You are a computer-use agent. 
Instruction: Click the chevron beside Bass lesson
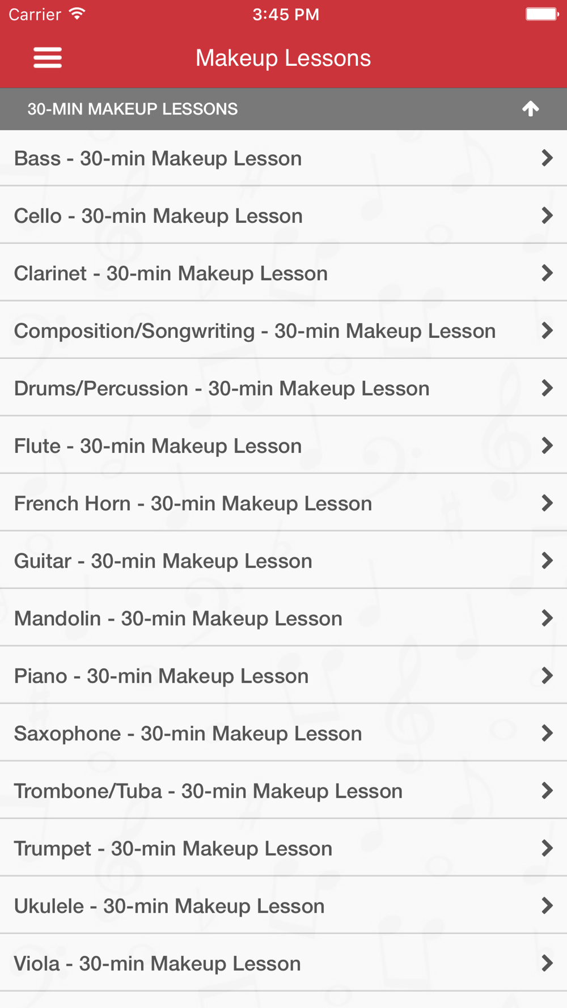(x=547, y=158)
